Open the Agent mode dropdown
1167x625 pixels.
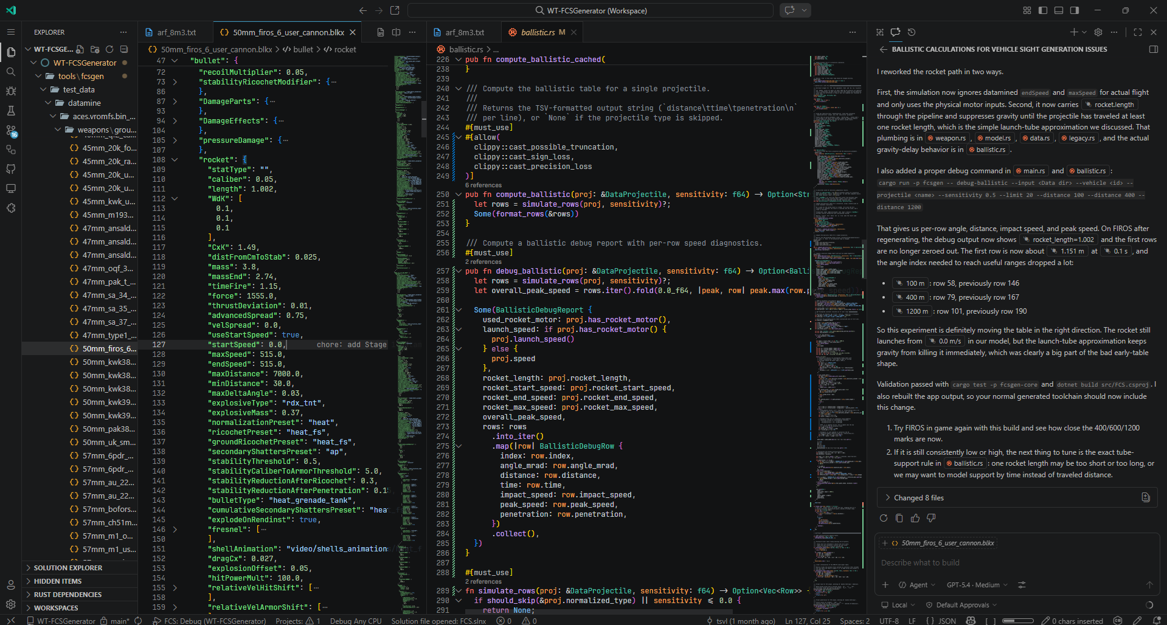pyautogui.click(x=917, y=585)
